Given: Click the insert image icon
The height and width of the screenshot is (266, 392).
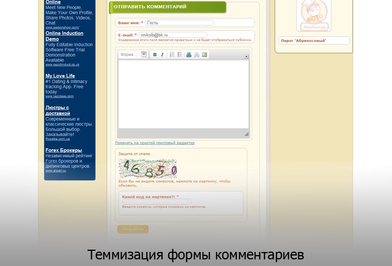Looking at the screenshot, I should click(205, 55).
